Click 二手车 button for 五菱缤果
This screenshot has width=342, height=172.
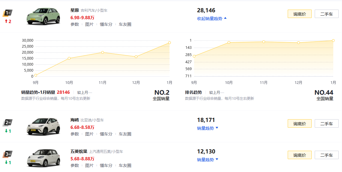(x=326, y=155)
